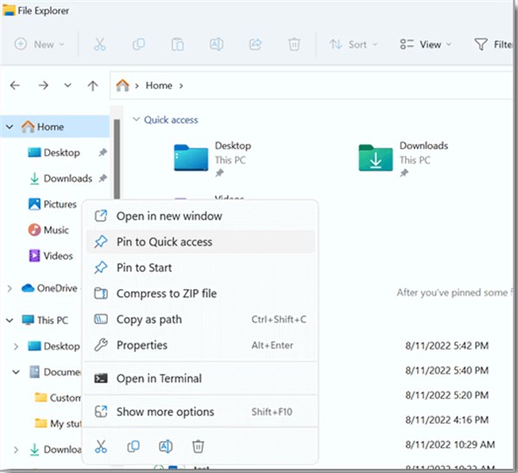Click the home icon in the address bar
This screenshot has height=473, width=518.
click(x=123, y=85)
